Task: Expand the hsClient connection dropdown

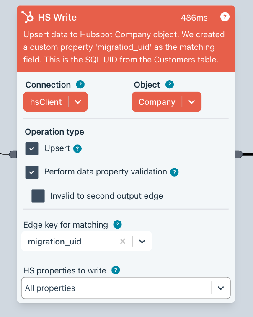Action: (x=78, y=102)
